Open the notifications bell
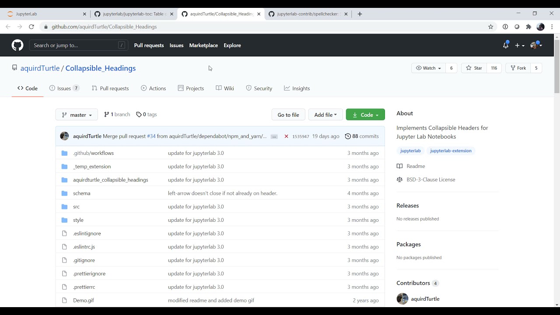This screenshot has width=560, height=315. point(506,45)
